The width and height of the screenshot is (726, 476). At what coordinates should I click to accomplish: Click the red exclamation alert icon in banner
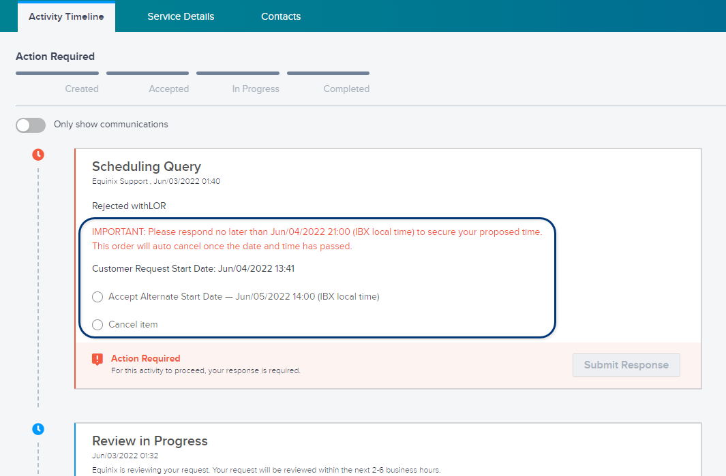(97, 359)
